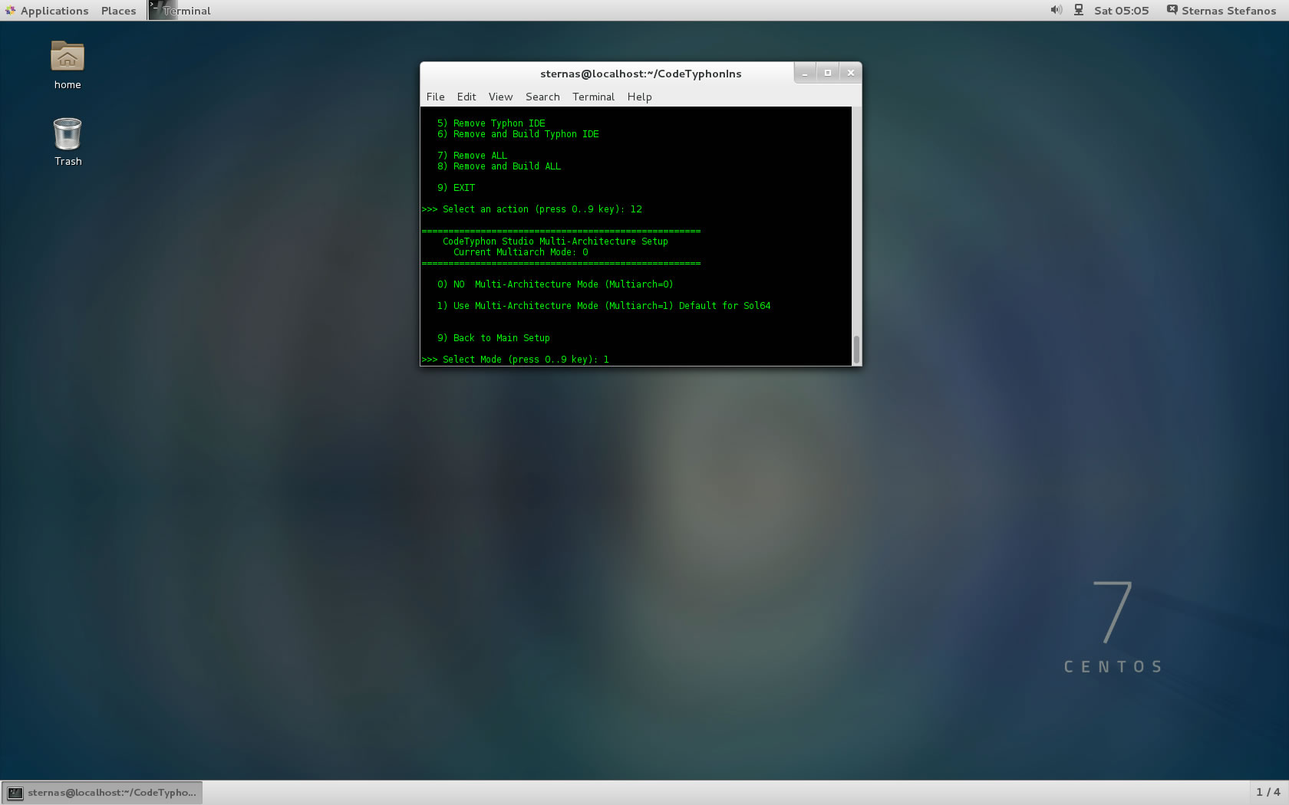Click the line '7) Remove ALL'
Image resolution: width=1289 pixels, height=805 pixels.
coord(472,156)
